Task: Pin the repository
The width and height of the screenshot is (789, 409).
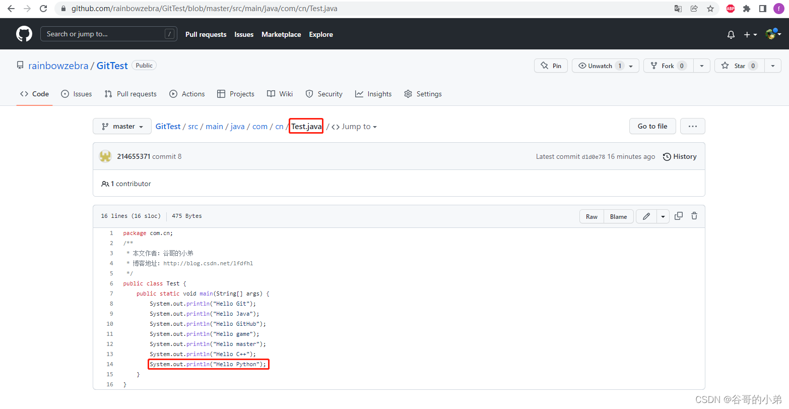Action: (551, 66)
